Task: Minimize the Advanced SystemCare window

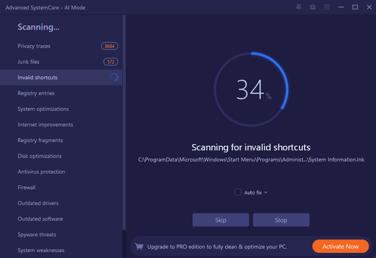Action: [x=341, y=7]
